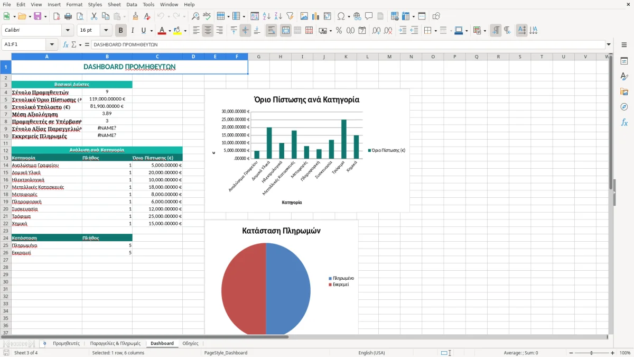
Task: Open Draw Functions shapes icon
Action: [x=436, y=16]
